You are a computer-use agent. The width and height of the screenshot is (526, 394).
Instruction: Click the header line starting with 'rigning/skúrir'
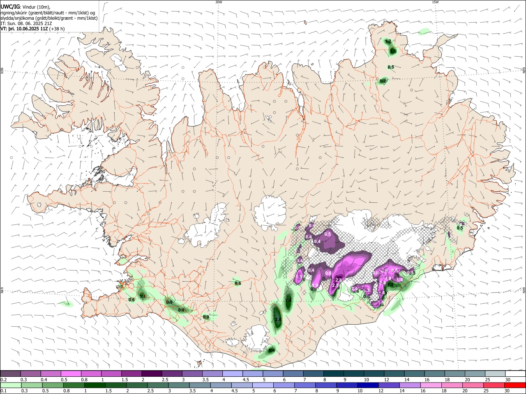[x=48, y=13]
